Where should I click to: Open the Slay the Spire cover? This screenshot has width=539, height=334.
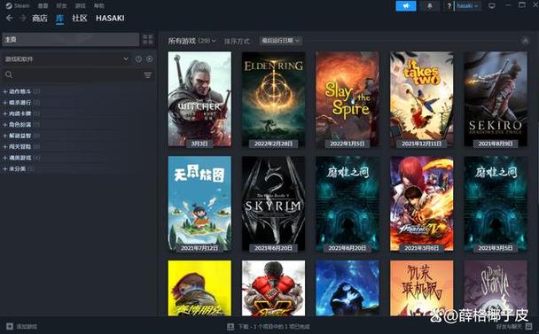[x=348, y=99]
